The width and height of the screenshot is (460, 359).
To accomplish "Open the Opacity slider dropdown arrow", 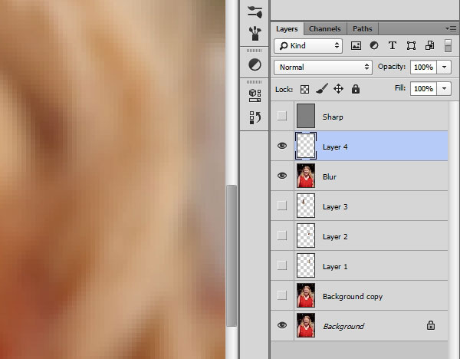I will [x=445, y=67].
